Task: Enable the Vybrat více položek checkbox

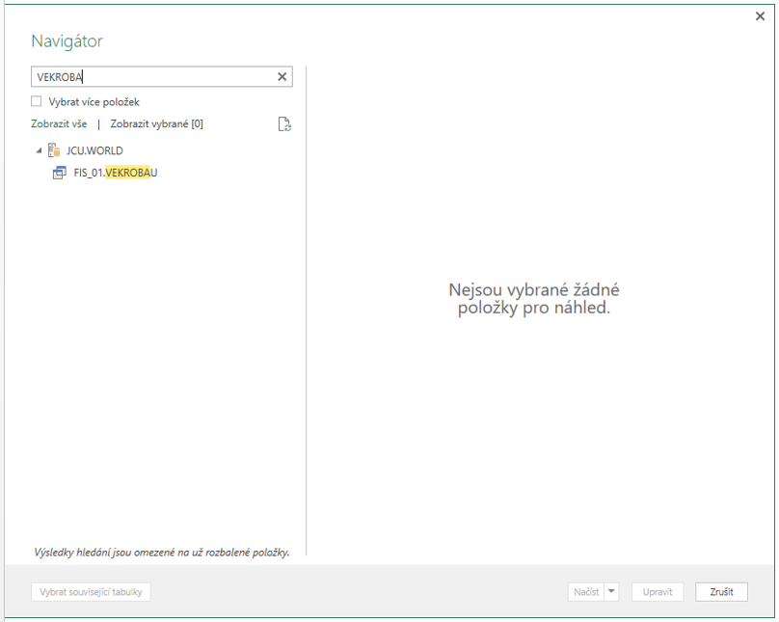Action: click(x=37, y=101)
